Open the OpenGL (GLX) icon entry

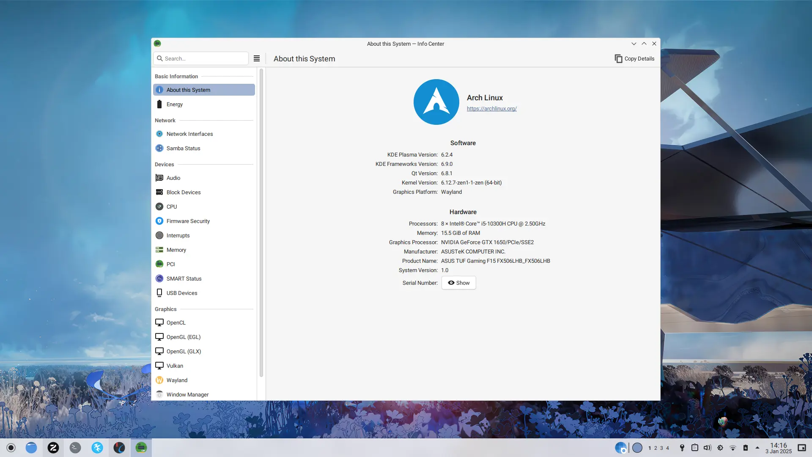pos(159,351)
